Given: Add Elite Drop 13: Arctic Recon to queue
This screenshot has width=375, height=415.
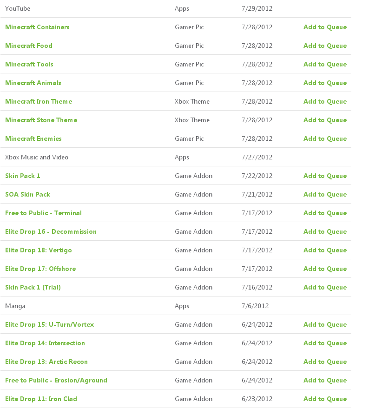Looking at the screenshot, I should (x=325, y=362).
